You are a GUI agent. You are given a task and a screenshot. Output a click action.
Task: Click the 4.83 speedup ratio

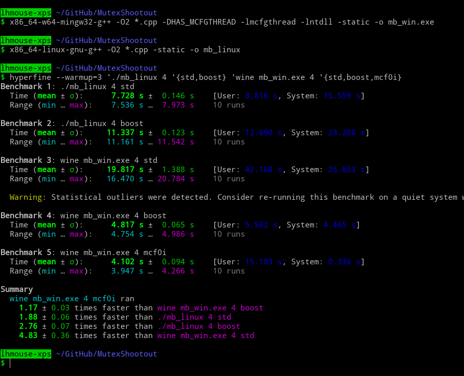pyautogui.click(x=28, y=336)
